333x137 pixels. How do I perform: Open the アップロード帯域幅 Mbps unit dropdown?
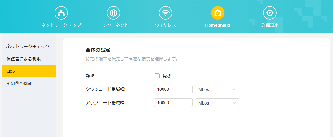click(217, 103)
